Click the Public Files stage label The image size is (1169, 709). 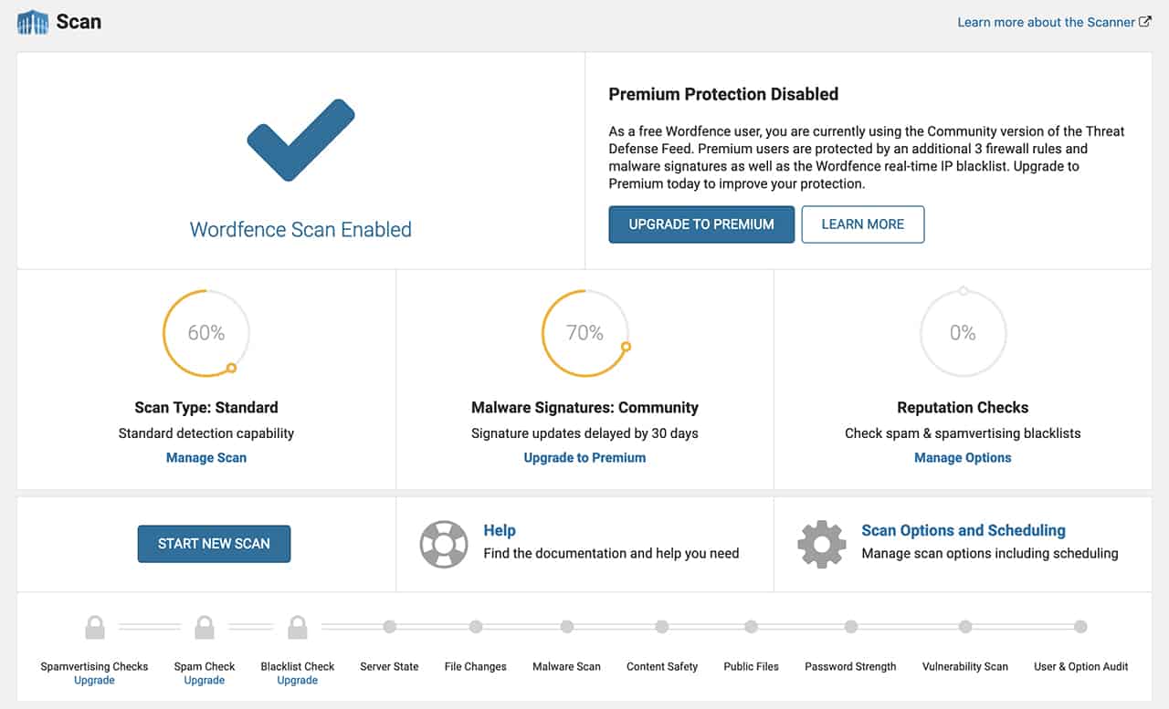[752, 667]
